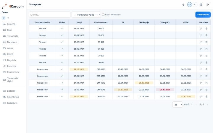Viewport: 213px width, 133px height.
Task: Enable the Rādīt neaktīvos checkbox
Action: click(x=103, y=15)
